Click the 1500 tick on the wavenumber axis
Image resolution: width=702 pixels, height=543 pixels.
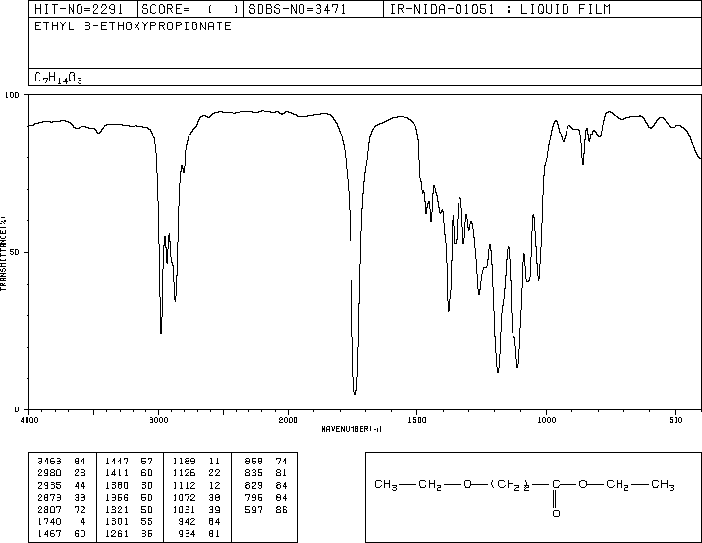pyautogui.click(x=417, y=420)
